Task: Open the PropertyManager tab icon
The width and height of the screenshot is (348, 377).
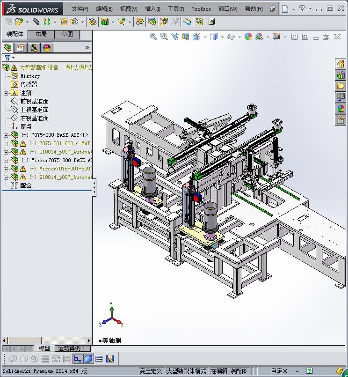Action: [21, 48]
